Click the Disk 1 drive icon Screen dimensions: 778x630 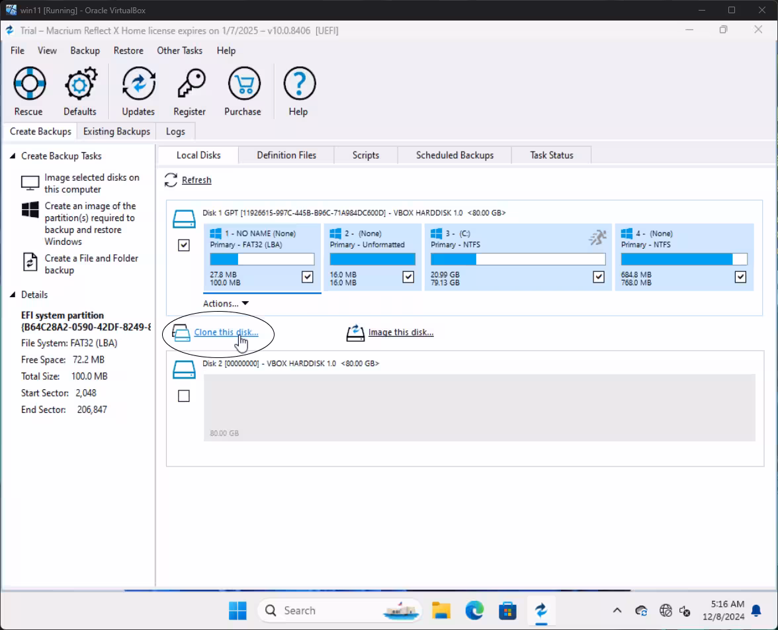click(x=184, y=219)
